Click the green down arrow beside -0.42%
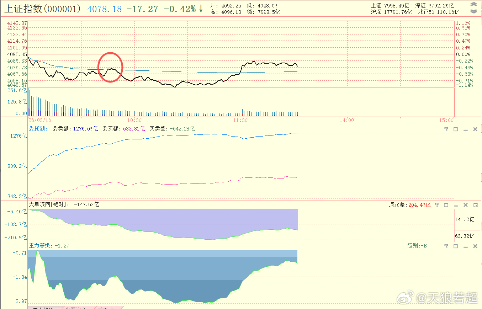Screen dimensions: 482x309 click(201, 9)
